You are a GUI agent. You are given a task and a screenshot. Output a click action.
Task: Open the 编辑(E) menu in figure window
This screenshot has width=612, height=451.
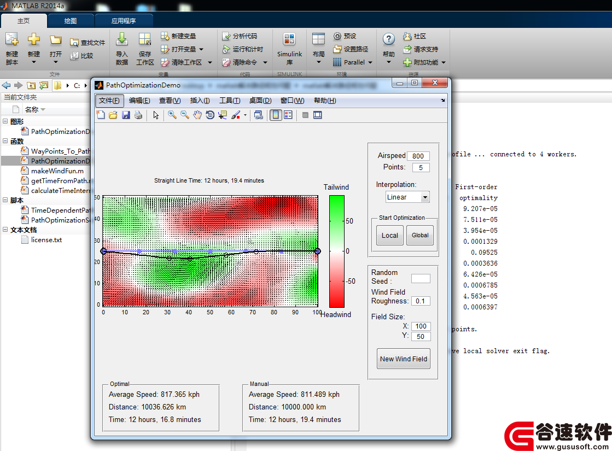coord(139,101)
